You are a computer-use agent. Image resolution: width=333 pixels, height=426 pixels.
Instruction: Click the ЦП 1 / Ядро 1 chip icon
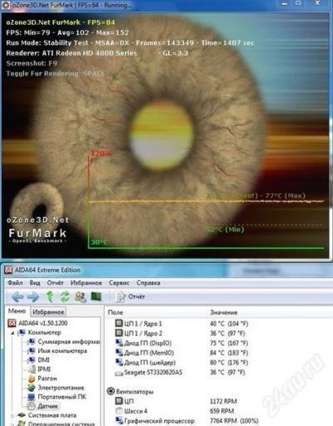click(119, 323)
